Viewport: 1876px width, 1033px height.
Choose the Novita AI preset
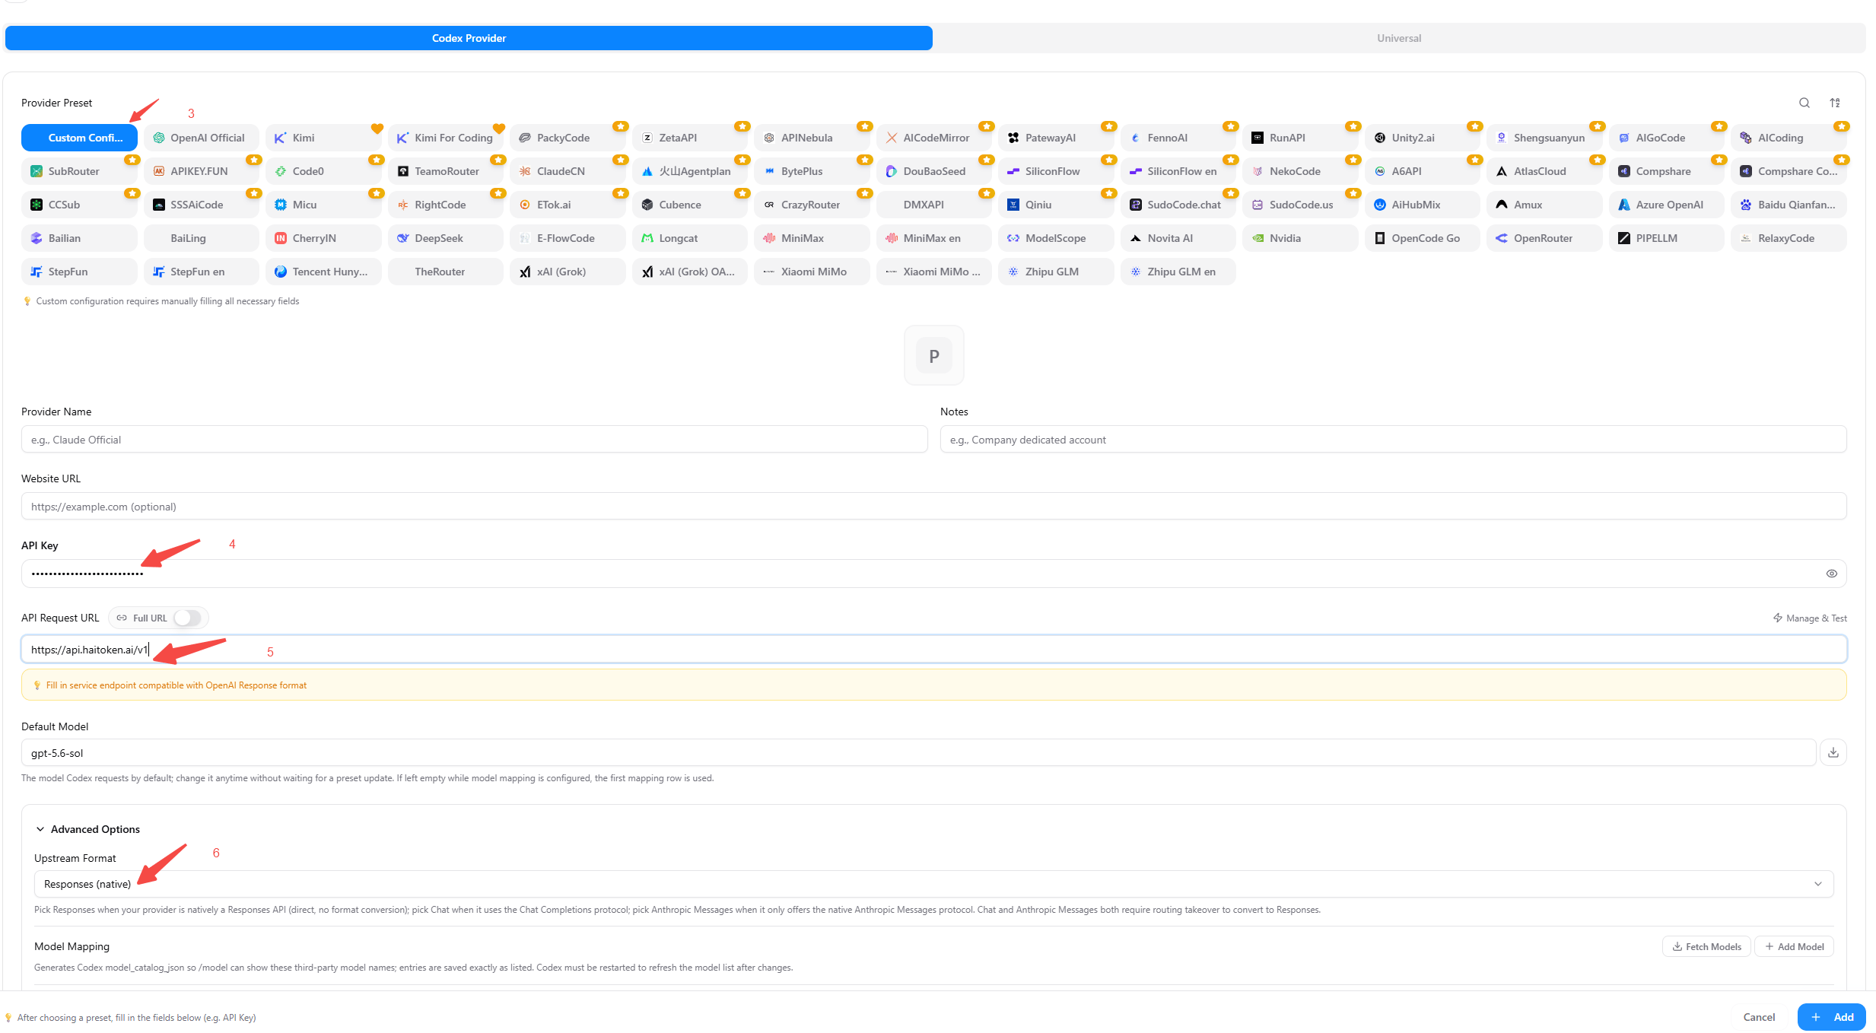1178,238
